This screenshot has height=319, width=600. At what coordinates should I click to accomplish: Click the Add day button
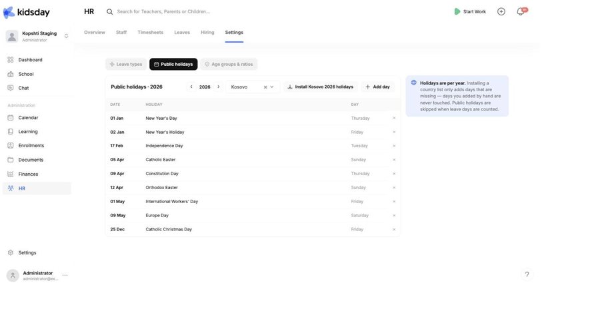coord(377,87)
